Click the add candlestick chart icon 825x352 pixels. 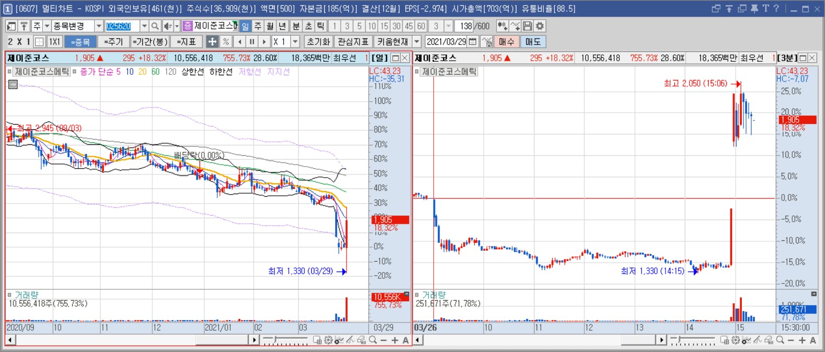coord(502,26)
